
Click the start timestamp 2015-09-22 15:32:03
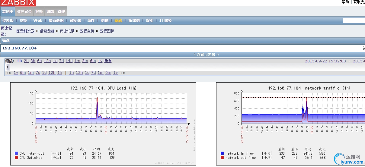(325, 61)
